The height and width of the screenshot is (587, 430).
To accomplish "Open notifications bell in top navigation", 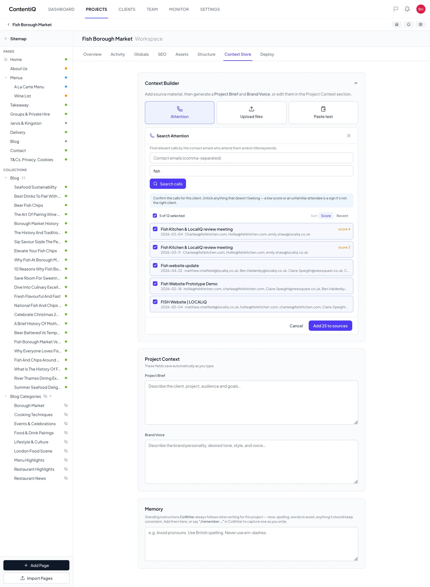I will 407,9.
